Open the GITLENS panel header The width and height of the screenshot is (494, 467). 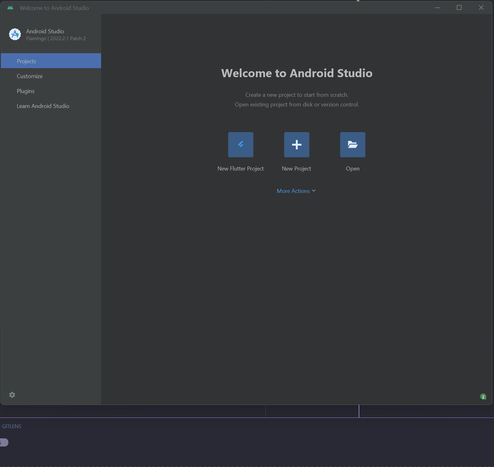click(12, 426)
